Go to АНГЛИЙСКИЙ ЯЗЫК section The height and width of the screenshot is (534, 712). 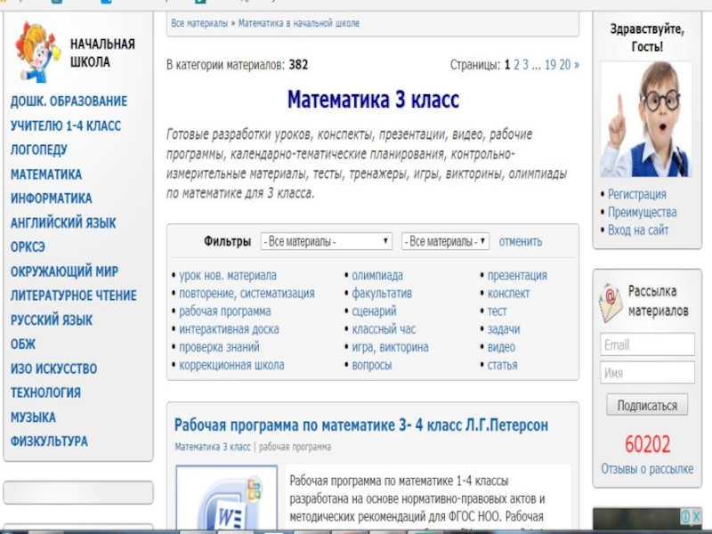point(63,222)
